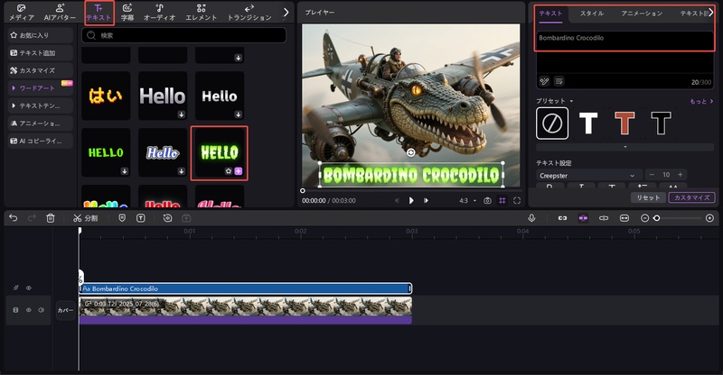Choose the yellow はい text preset
Screen dimensions: 723x375
pyautogui.click(x=106, y=96)
